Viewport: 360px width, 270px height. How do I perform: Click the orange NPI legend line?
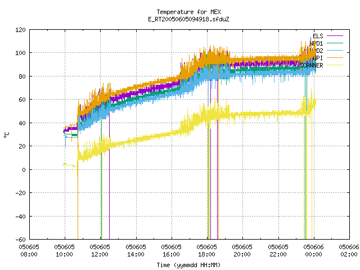tap(335, 57)
